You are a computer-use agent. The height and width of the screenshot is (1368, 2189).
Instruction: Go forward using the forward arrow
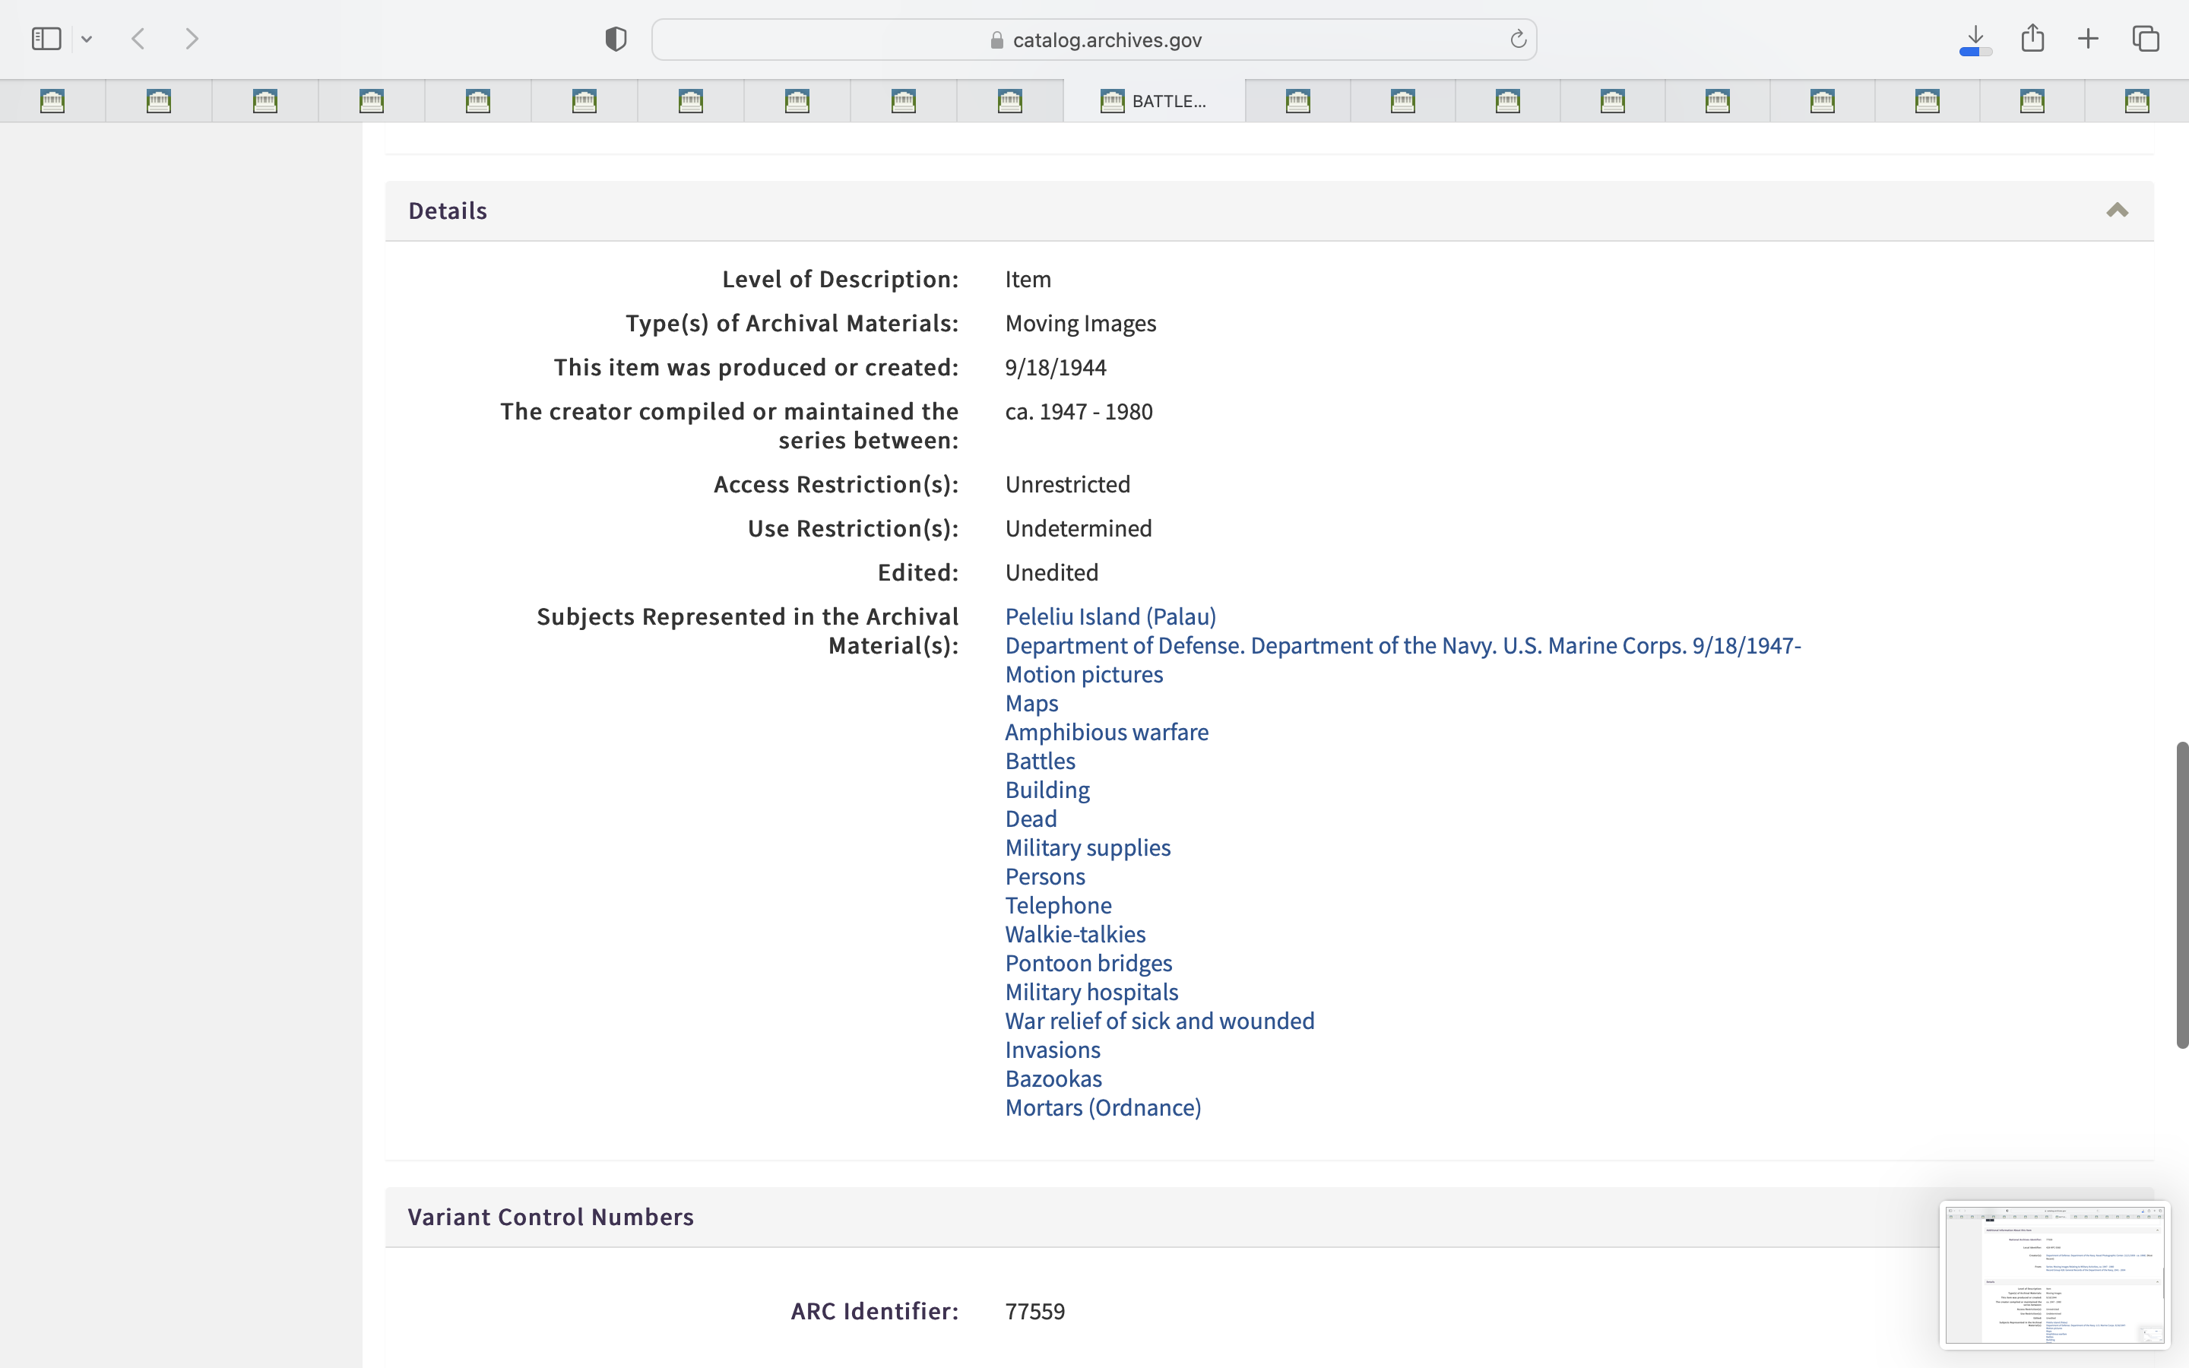coord(192,39)
